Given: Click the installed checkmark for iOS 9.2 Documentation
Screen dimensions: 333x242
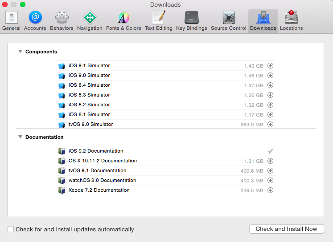Looking at the screenshot, I should coord(270,151).
